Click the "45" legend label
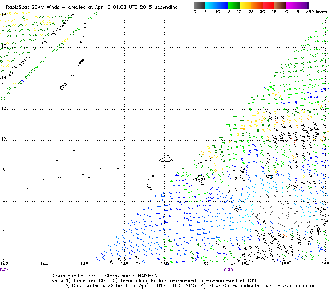 [x=297, y=12]
